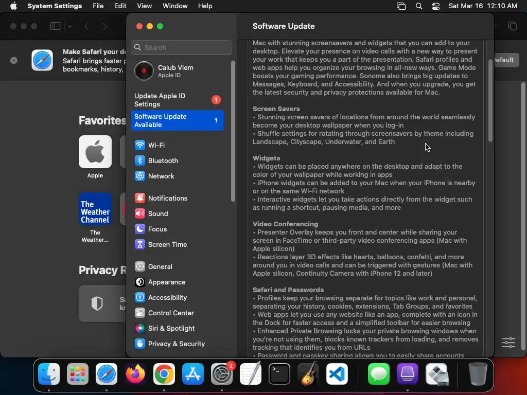Open the Help menu
527x395 pixels.
click(x=205, y=6)
